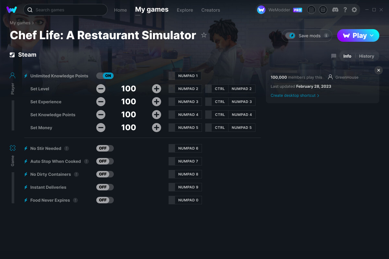This screenshot has width=389, height=259.
Task: Click info icon next to No Dirty Containers
Action: click(76, 174)
